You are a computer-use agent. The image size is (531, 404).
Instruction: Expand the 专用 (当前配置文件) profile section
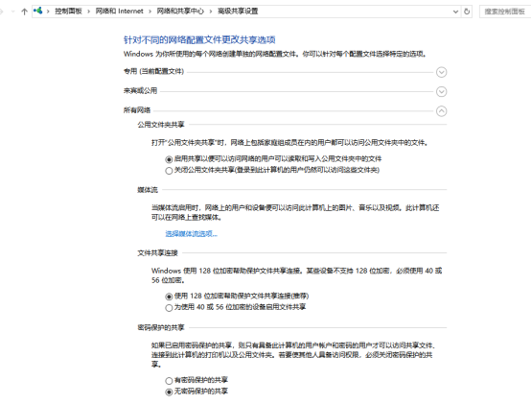click(x=441, y=72)
